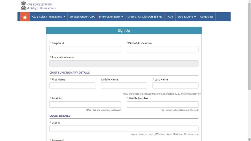Focus the Darpan Id input field

tap(85, 49)
